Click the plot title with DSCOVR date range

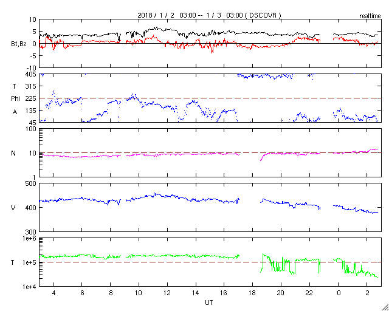pos(210,15)
